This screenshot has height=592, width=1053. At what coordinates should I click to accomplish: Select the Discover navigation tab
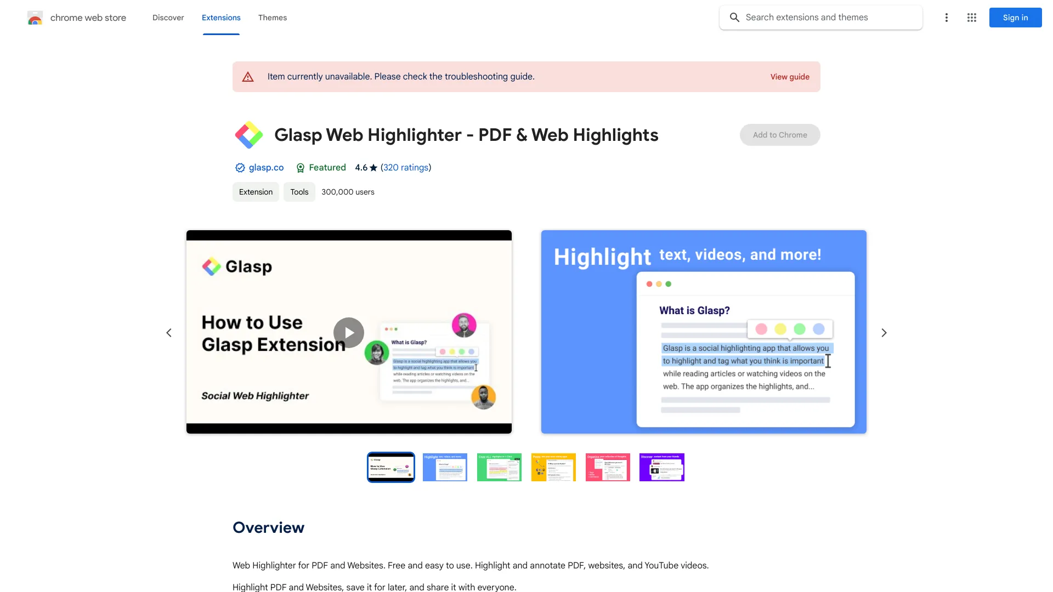pyautogui.click(x=168, y=16)
